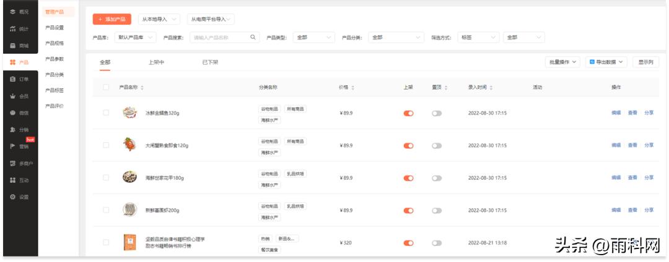
Task: Sort by 产品名称 column arrows
Action: pos(142,88)
